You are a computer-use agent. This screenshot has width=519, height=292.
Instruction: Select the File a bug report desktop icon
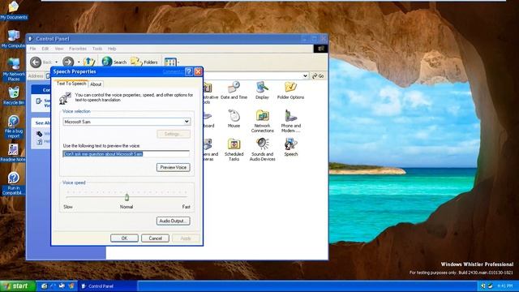pos(14,127)
